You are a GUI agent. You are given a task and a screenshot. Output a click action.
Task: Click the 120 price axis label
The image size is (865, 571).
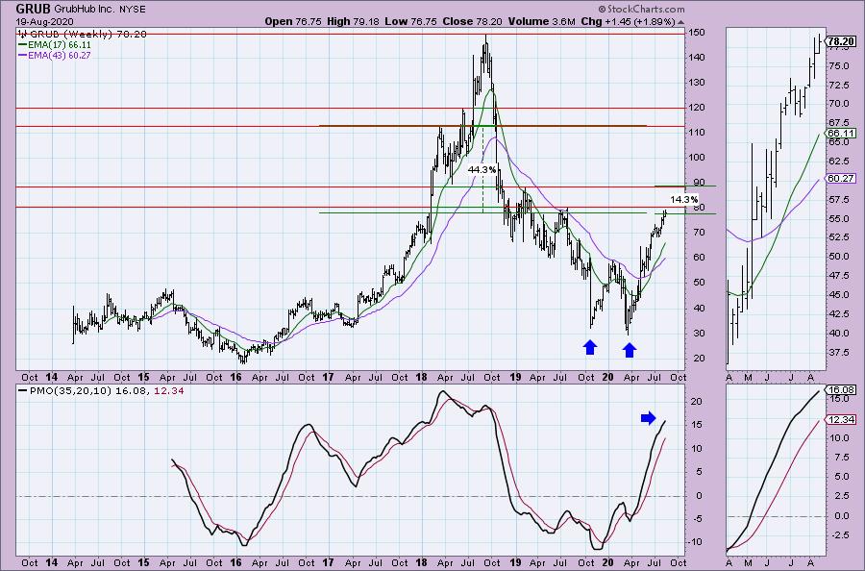click(697, 108)
